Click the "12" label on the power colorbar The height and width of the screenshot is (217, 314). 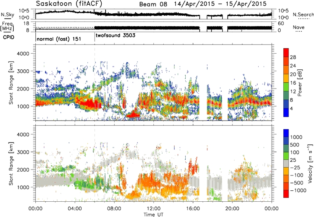(x=293, y=92)
